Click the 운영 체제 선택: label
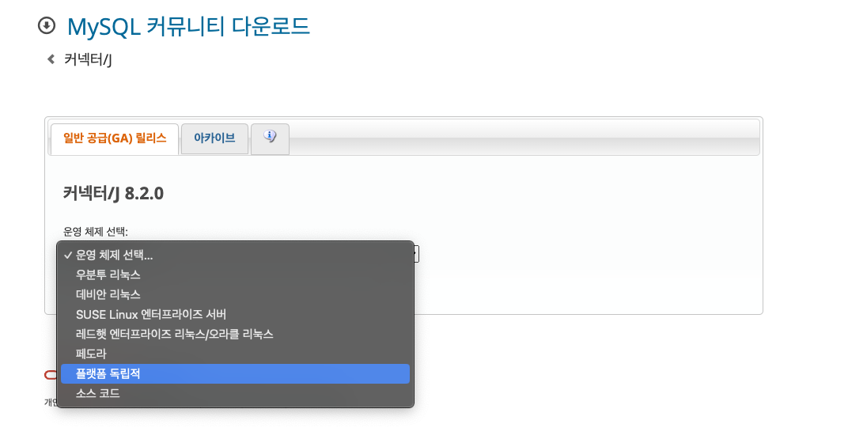The width and height of the screenshot is (867, 443). click(x=96, y=231)
